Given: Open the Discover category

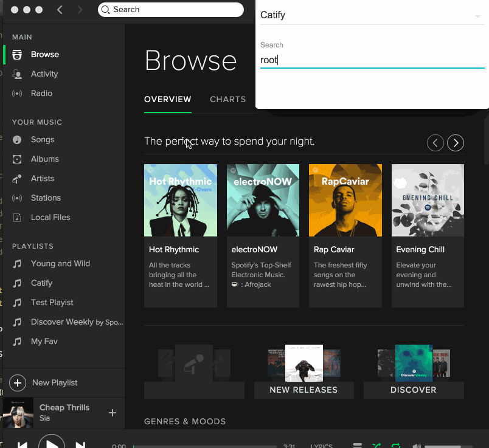Looking at the screenshot, I should point(414,371).
